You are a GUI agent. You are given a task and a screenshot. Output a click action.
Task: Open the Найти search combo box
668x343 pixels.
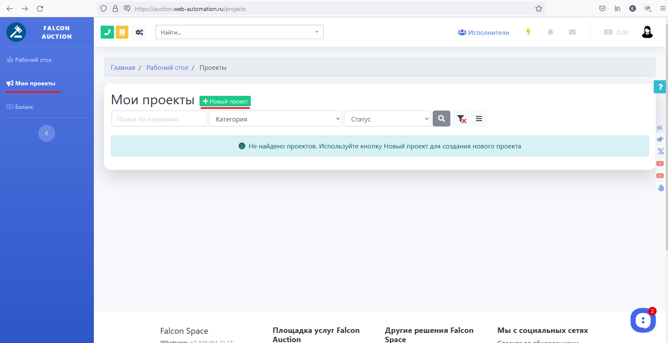[239, 32]
